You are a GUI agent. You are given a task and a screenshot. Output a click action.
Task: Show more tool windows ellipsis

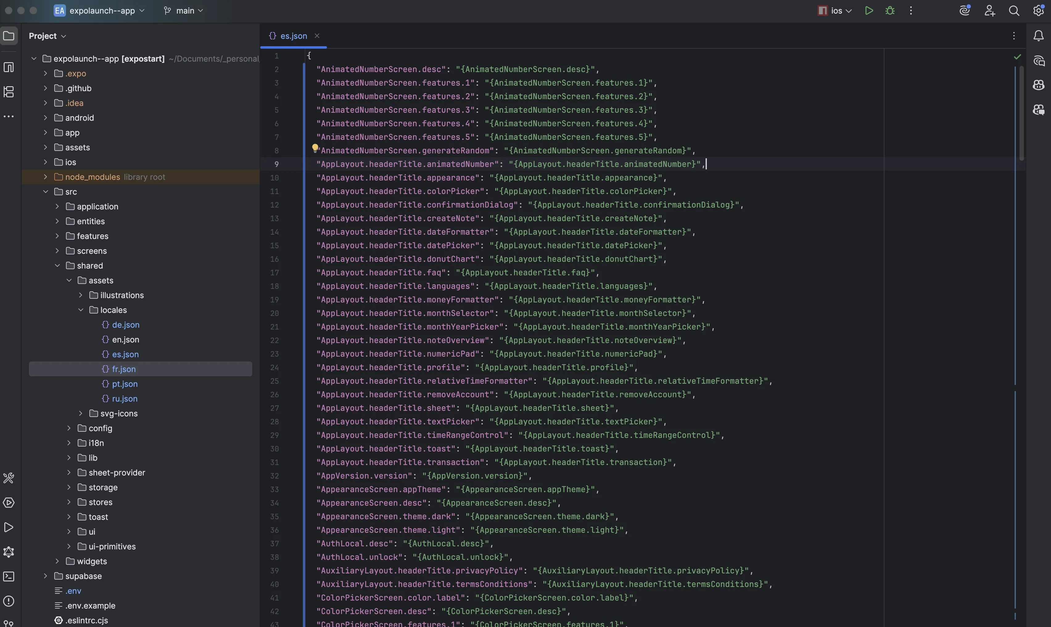pyautogui.click(x=9, y=116)
